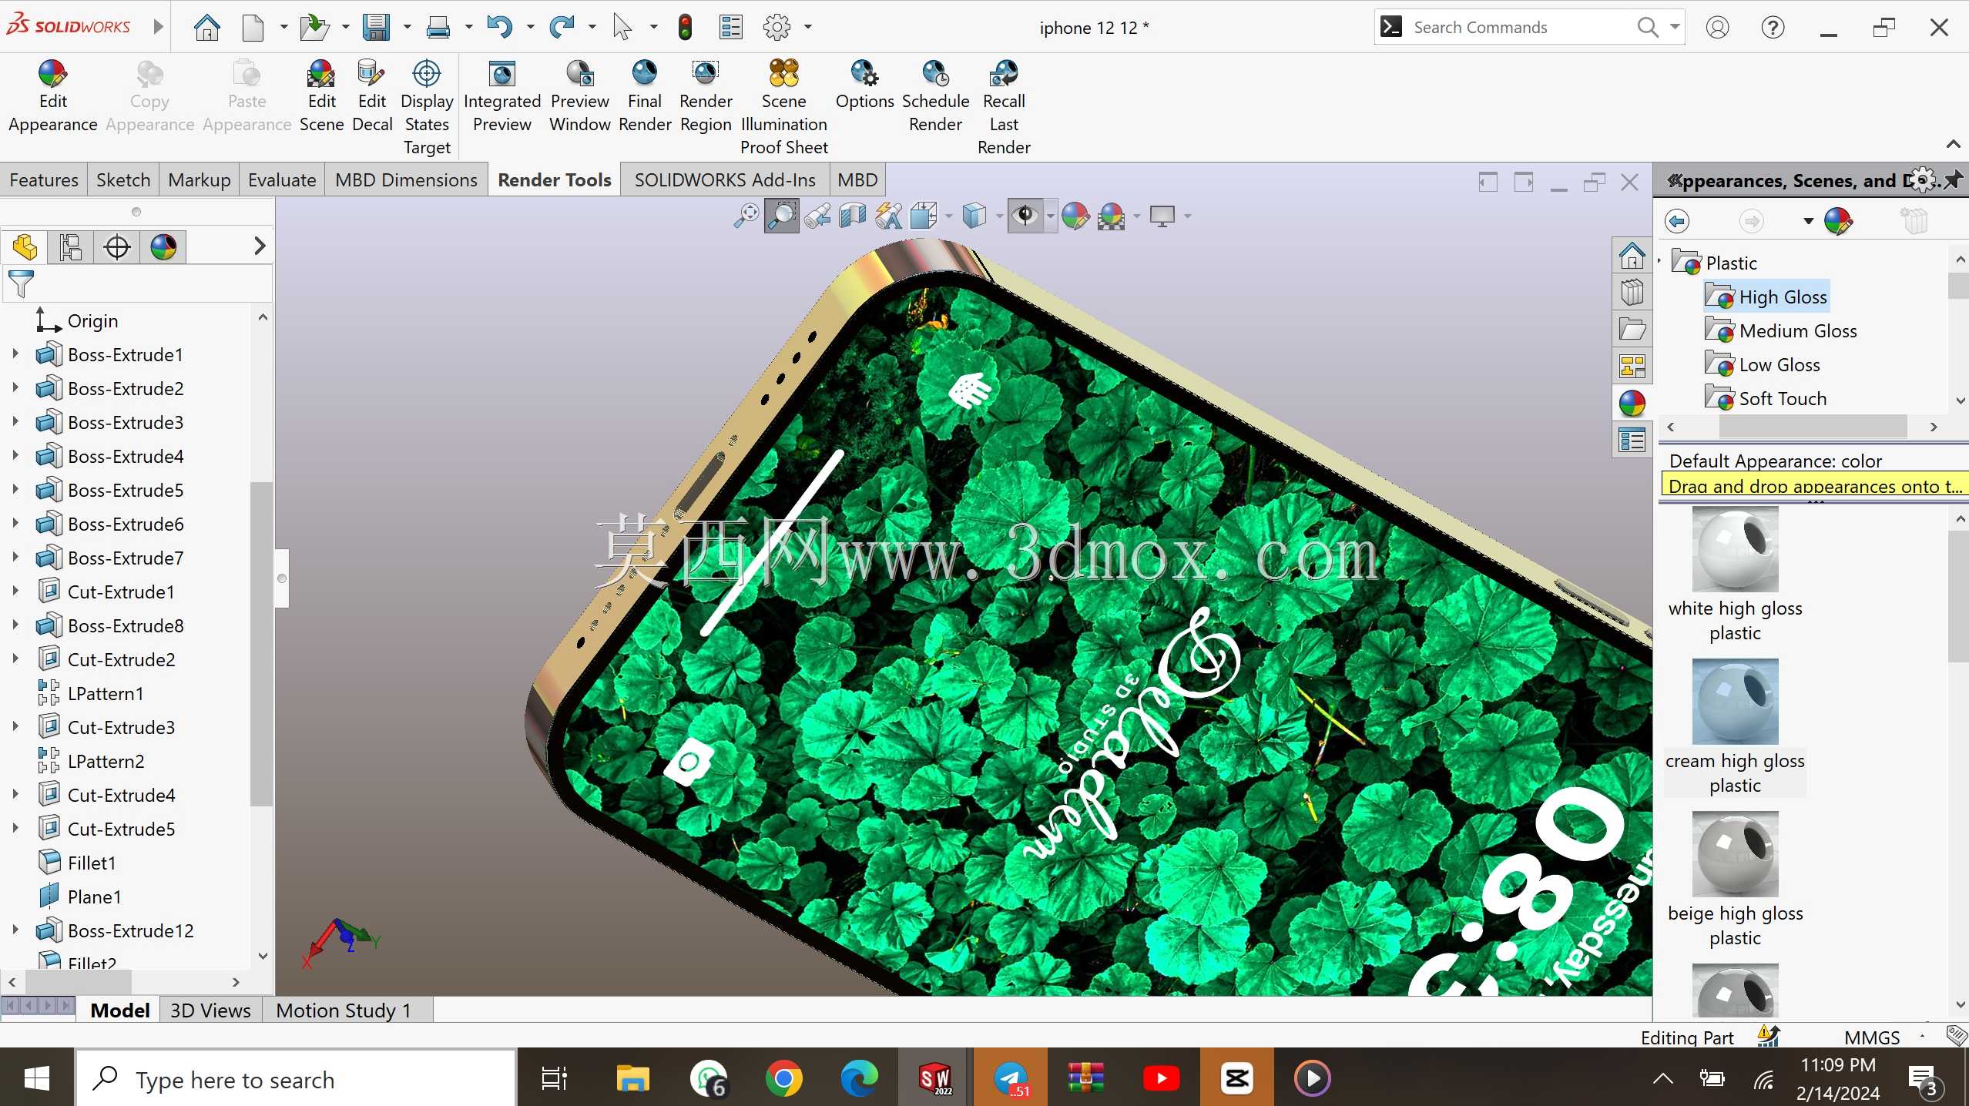Image resolution: width=1969 pixels, height=1106 pixels.
Task: Switch to the 3D Views tab
Action: 210,1010
